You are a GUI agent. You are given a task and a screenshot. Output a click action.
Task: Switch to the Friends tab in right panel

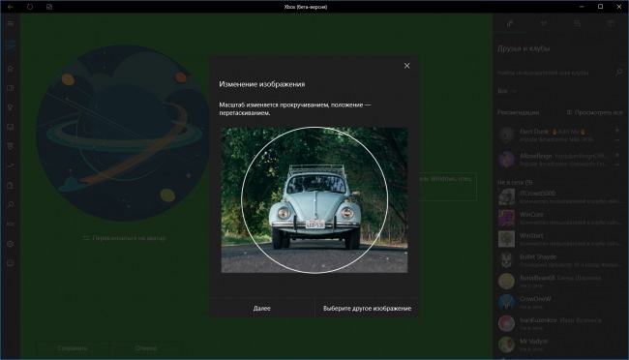click(x=509, y=23)
